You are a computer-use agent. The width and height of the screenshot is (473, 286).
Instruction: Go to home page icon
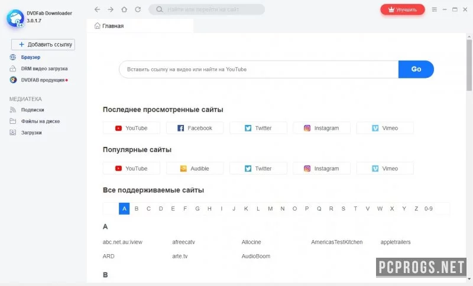point(124,9)
